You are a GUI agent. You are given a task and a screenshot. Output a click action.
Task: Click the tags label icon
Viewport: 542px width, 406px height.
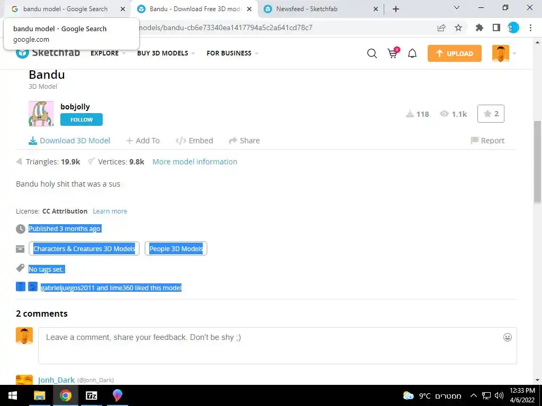(x=20, y=268)
